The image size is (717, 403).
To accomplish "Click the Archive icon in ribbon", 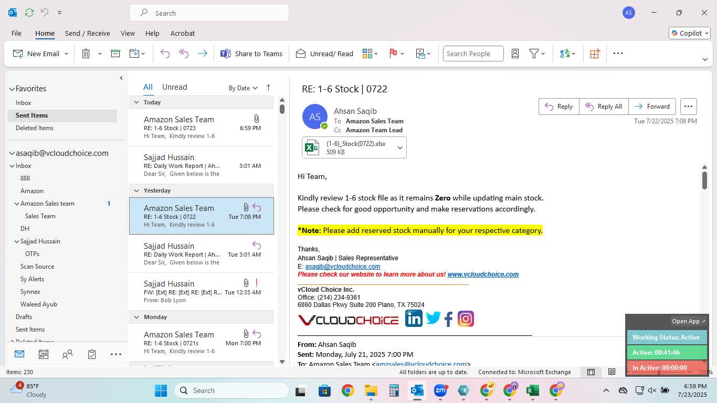I will [x=115, y=54].
